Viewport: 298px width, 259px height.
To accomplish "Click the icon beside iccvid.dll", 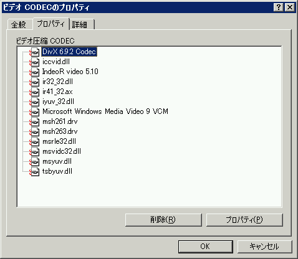I will (x=34, y=62).
